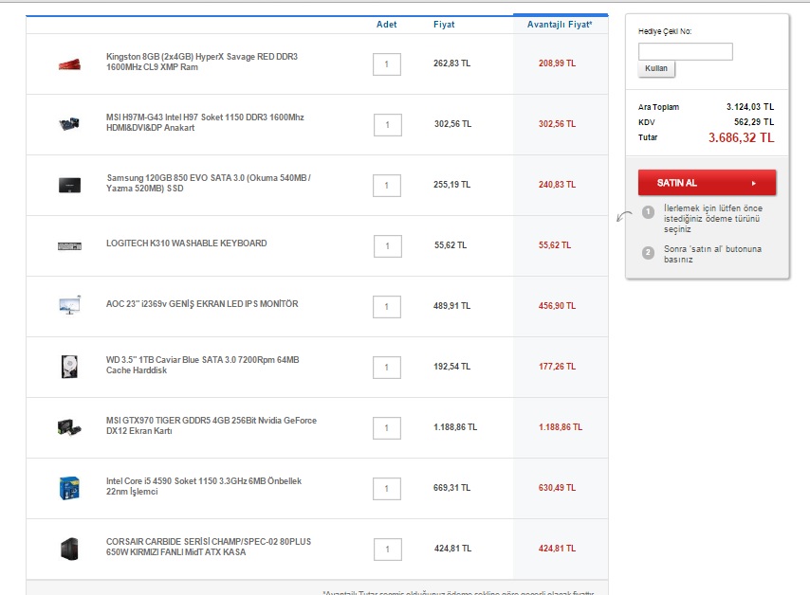The image size is (810, 595).
Task: Click the AOC i2369v monitor thumbnail
Action: (x=70, y=305)
